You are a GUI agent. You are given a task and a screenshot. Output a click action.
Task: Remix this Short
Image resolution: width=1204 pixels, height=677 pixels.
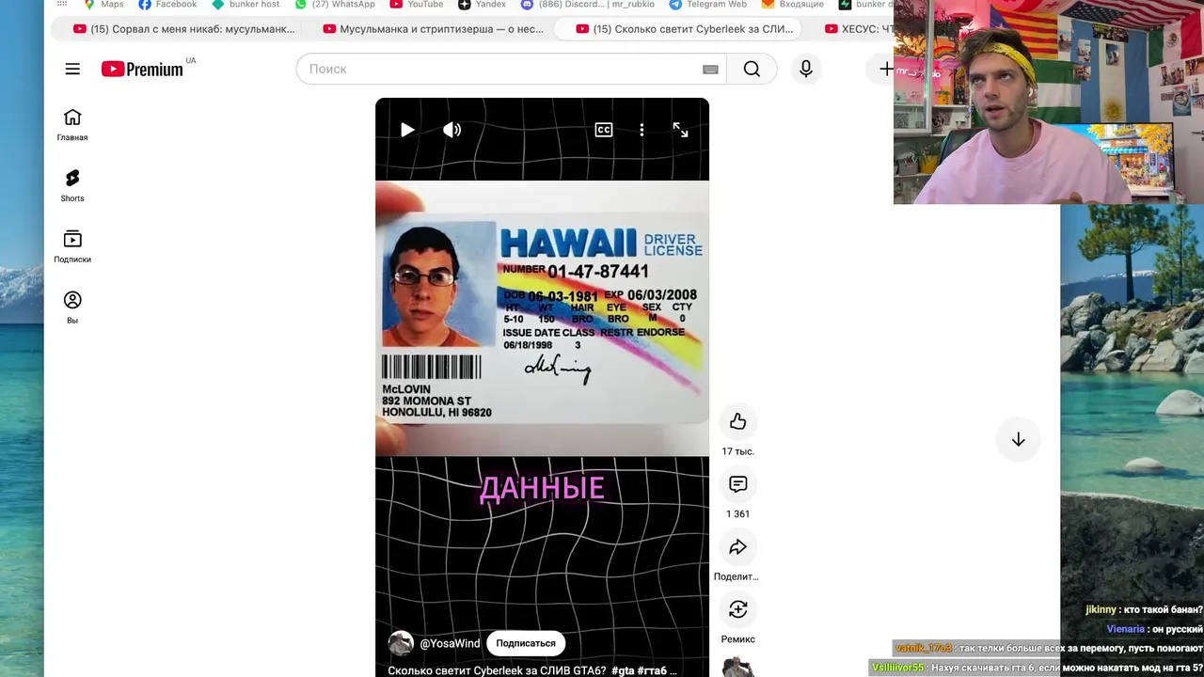[x=738, y=609]
